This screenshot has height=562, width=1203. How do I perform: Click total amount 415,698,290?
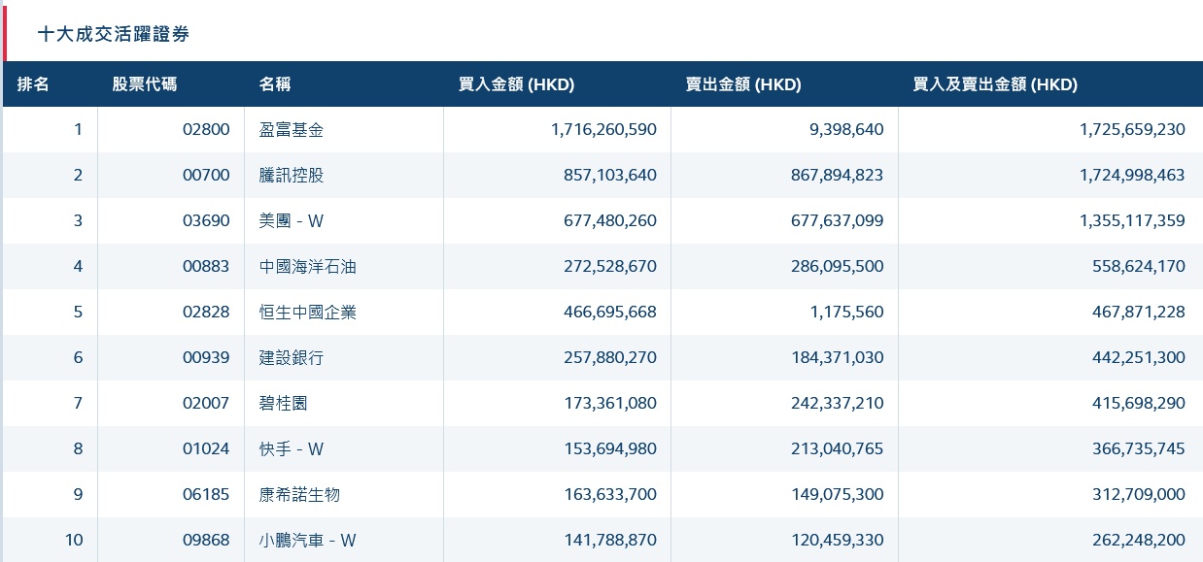[x=1139, y=403]
